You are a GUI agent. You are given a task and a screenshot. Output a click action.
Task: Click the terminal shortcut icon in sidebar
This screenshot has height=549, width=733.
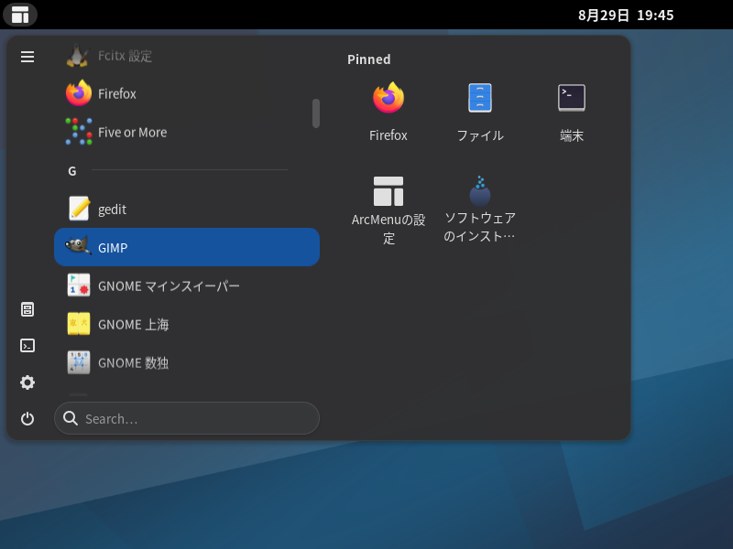click(27, 346)
